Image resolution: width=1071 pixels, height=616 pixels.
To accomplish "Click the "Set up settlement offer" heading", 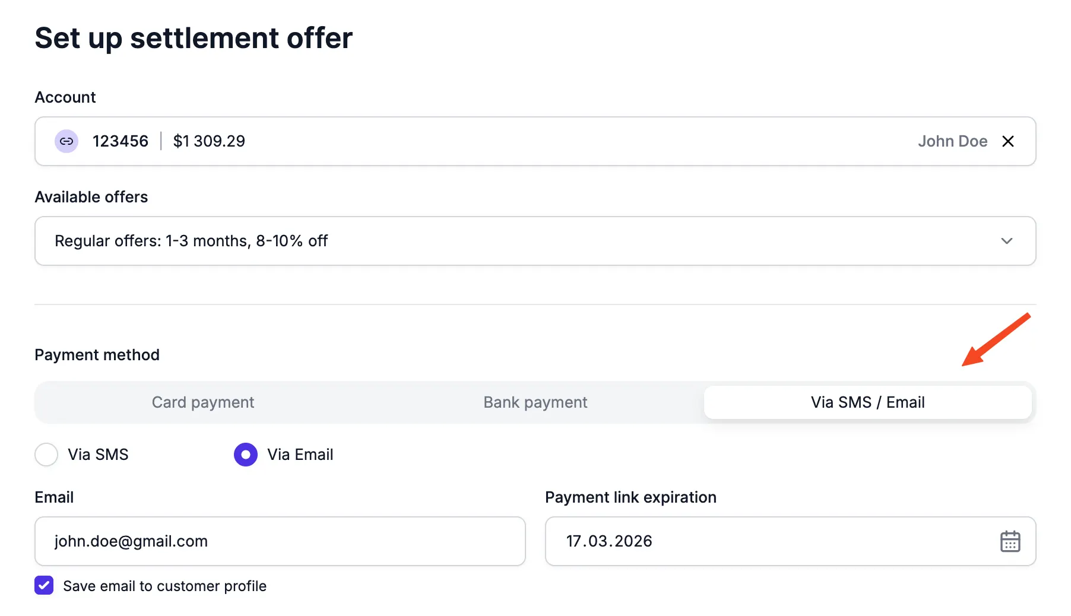I will pos(194,38).
